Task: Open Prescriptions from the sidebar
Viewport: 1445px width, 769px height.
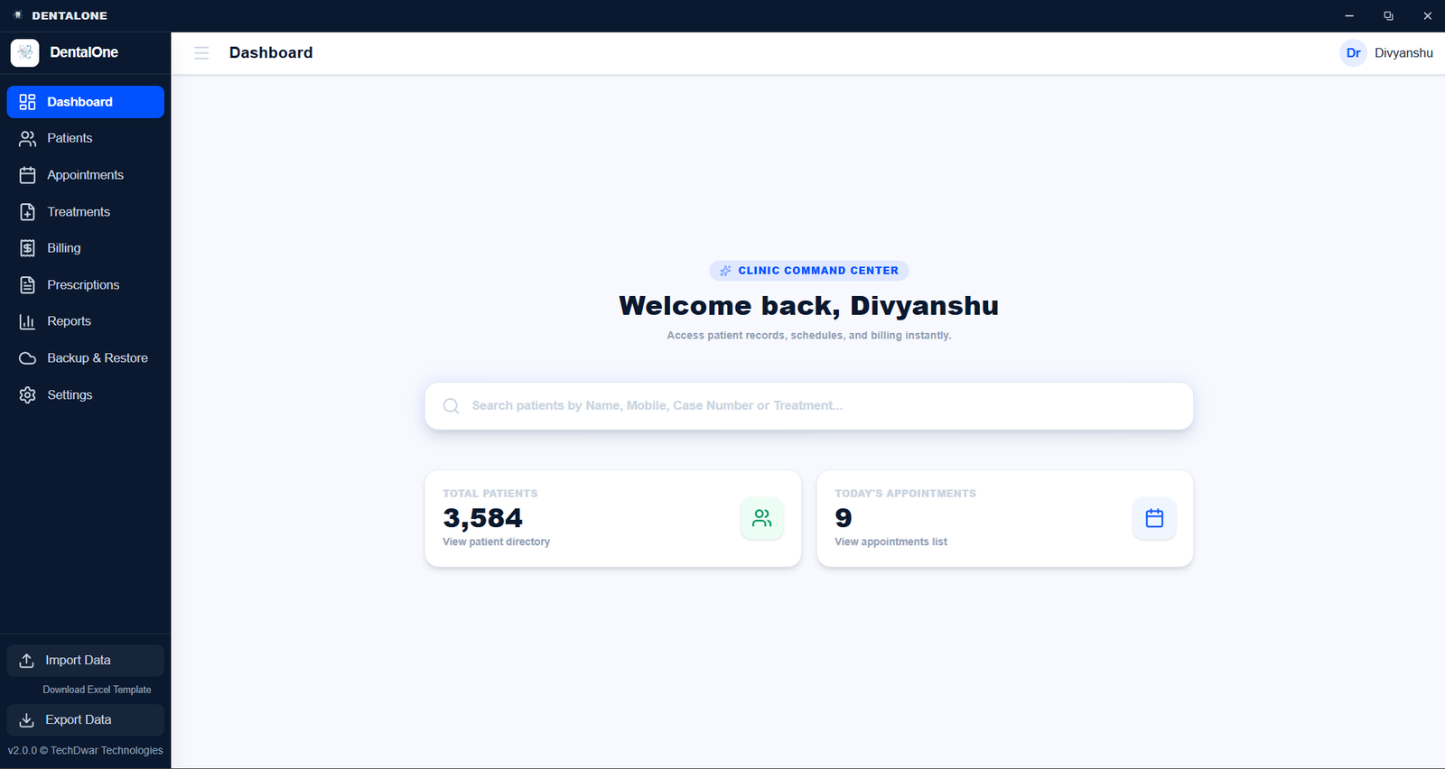Action: (86, 285)
